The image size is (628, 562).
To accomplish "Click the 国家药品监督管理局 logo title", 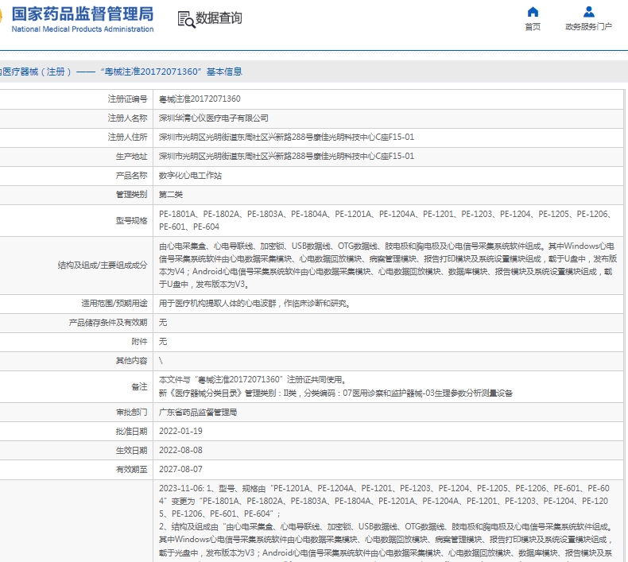I will pyautogui.click(x=83, y=14).
